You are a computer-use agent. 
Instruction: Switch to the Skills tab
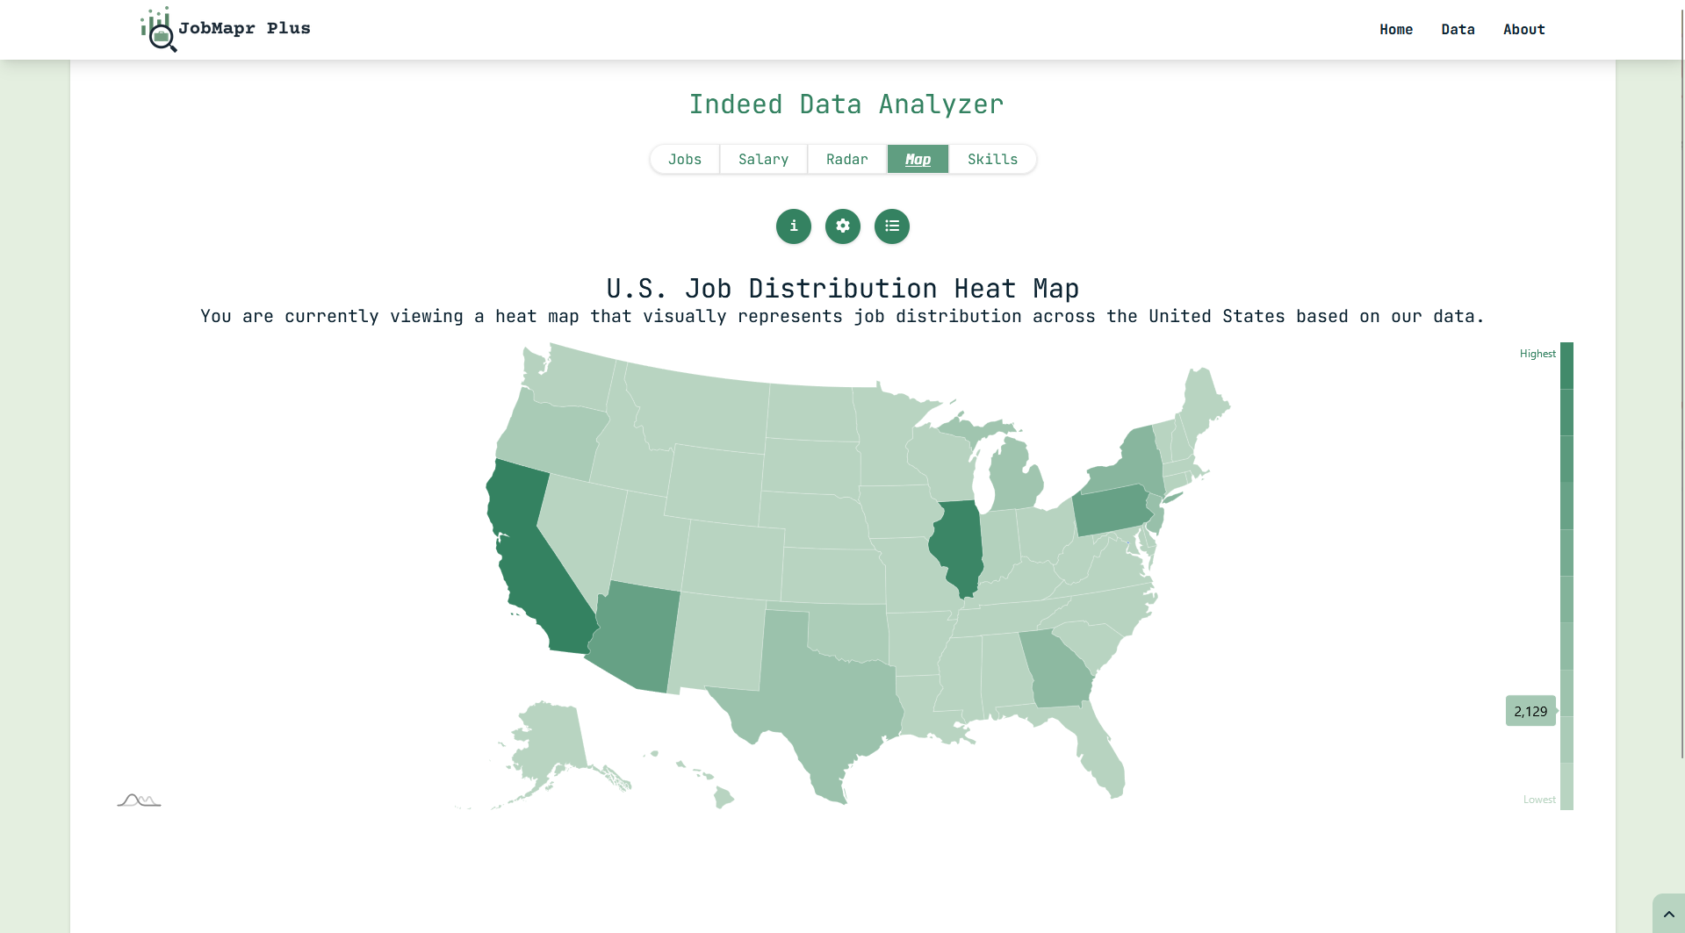[x=993, y=159]
